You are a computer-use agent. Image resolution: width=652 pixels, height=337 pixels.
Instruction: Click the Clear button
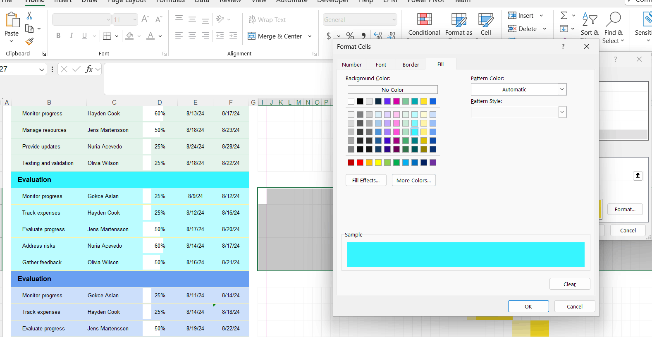(x=570, y=284)
